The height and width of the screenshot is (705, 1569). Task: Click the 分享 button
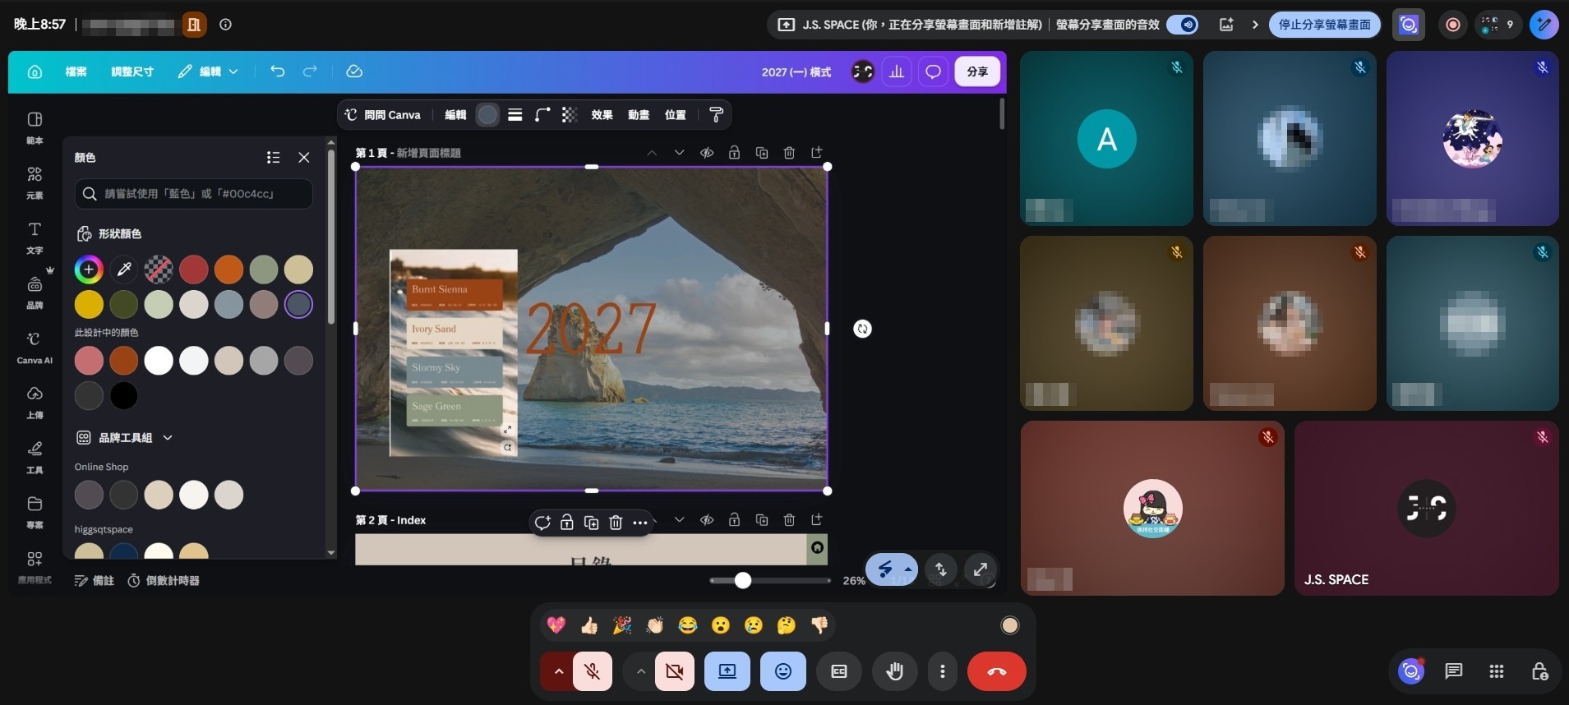coord(977,72)
